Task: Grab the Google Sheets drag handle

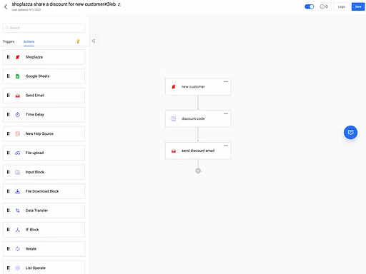Action: (x=8, y=76)
